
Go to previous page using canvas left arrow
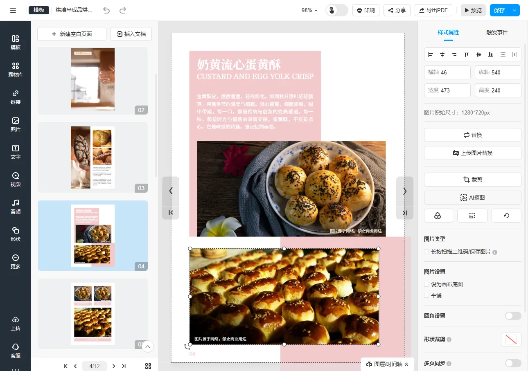pos(171,191)
